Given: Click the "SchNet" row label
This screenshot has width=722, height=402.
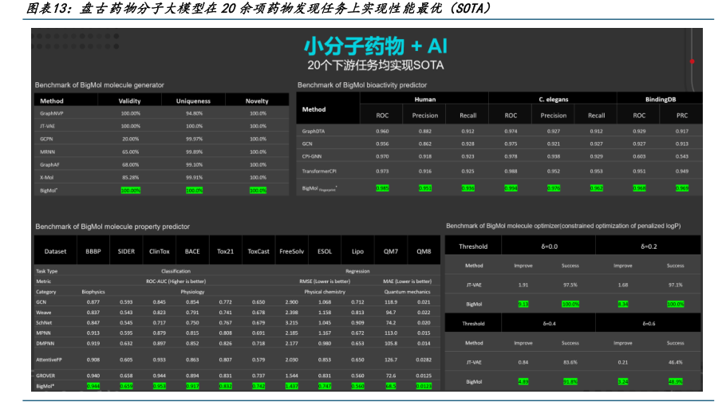Looking at the screenshot, I should tap(44, 323).
